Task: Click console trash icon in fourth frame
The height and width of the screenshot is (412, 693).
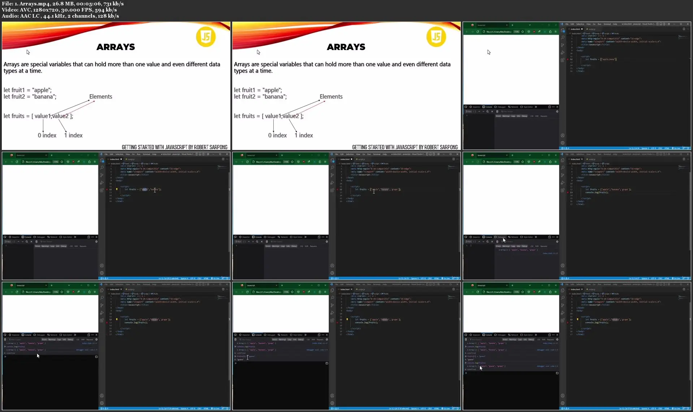Action: [x=36, y=242]
